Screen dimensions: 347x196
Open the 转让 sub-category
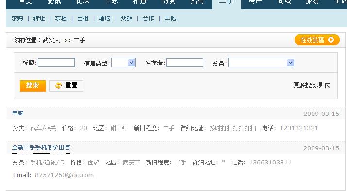tap(39, 18)
